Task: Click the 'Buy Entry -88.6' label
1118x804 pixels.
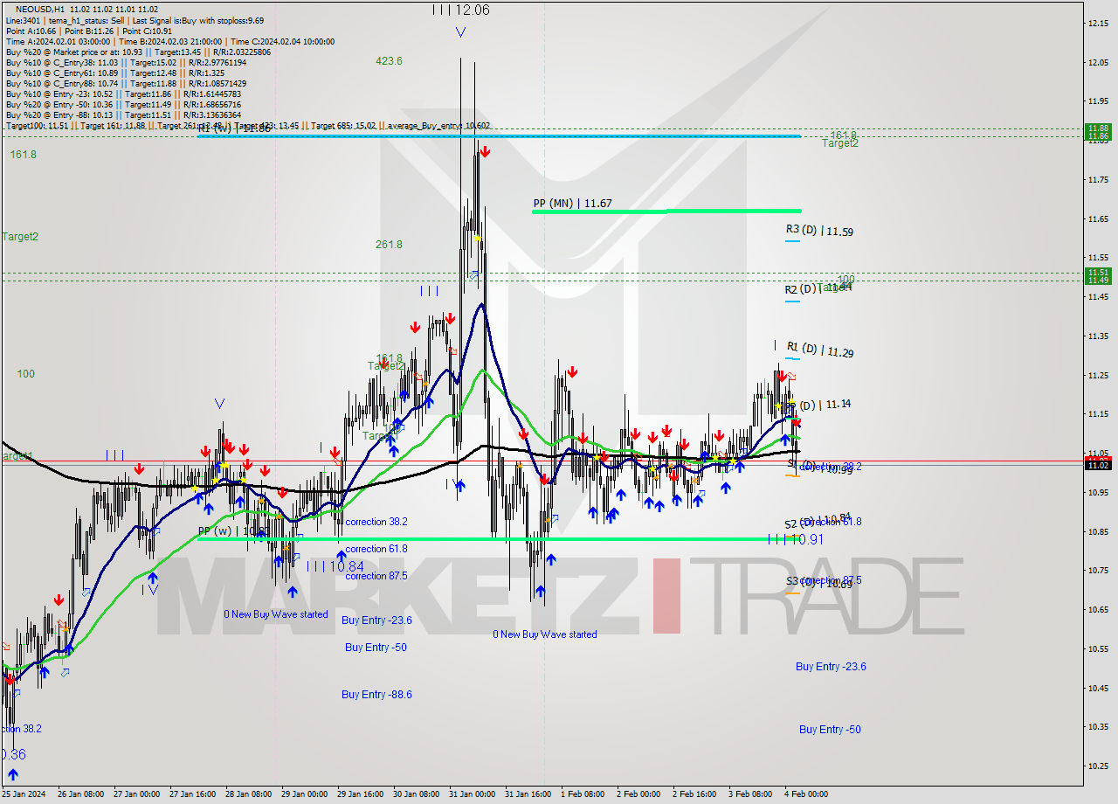Action: click(376, 695)
